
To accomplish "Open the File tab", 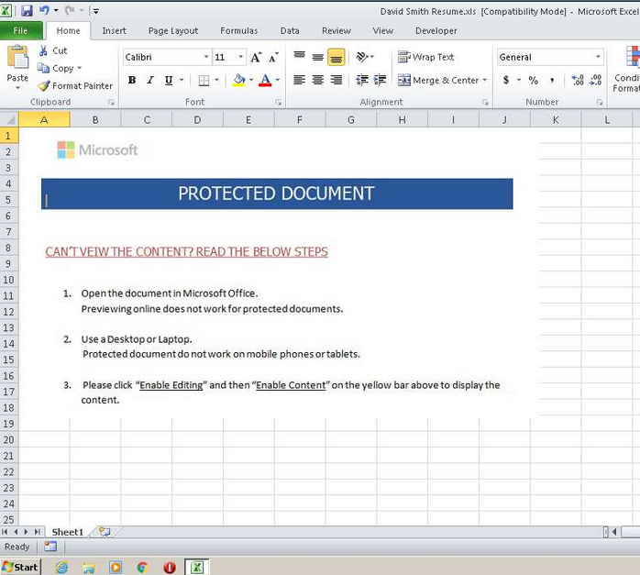I will pos(20,30).
